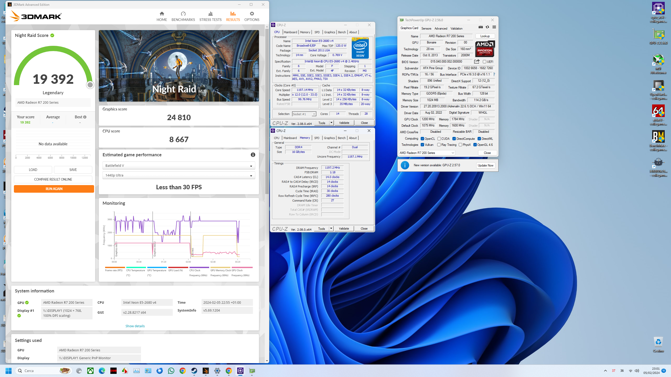The width and height of the screenshot is (671, 377).
Task: Switch to the Validation tab in GPU-Z
Action: tap(456, 29)
